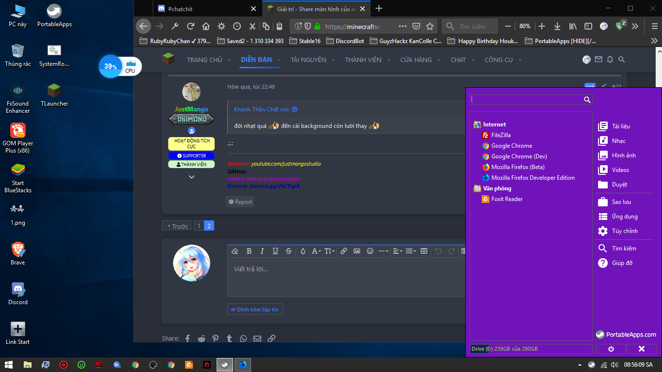Click the PortableApps search input field

(x=526, y=99)
